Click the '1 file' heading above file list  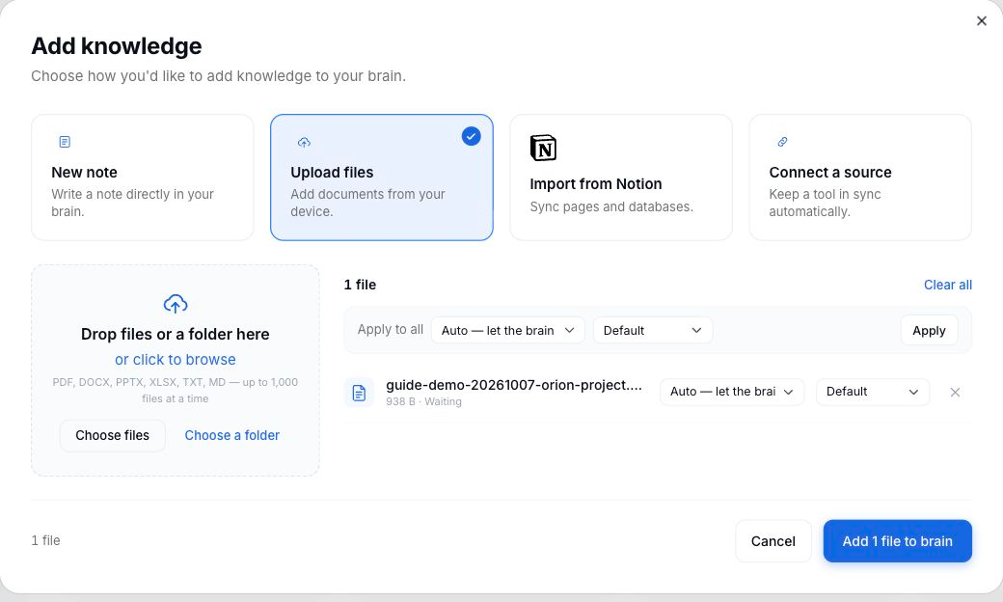click(360, 285)
